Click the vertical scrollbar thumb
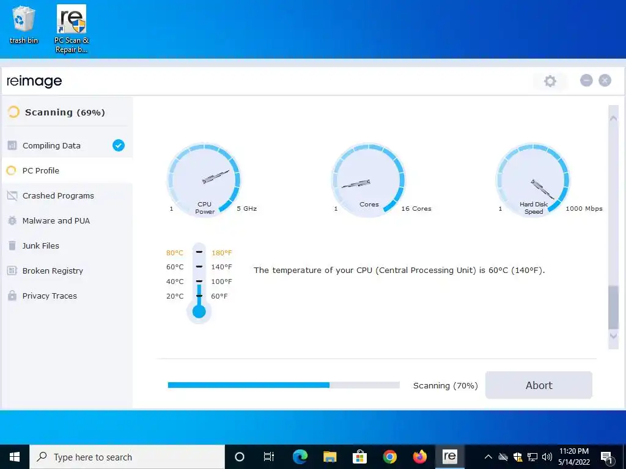The image size is (626, 469). pos(613,308)
